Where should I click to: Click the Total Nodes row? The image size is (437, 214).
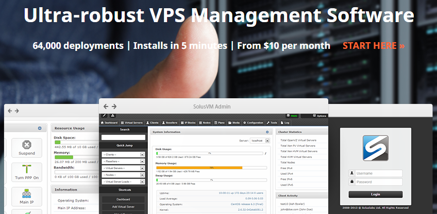coord(302,163)
